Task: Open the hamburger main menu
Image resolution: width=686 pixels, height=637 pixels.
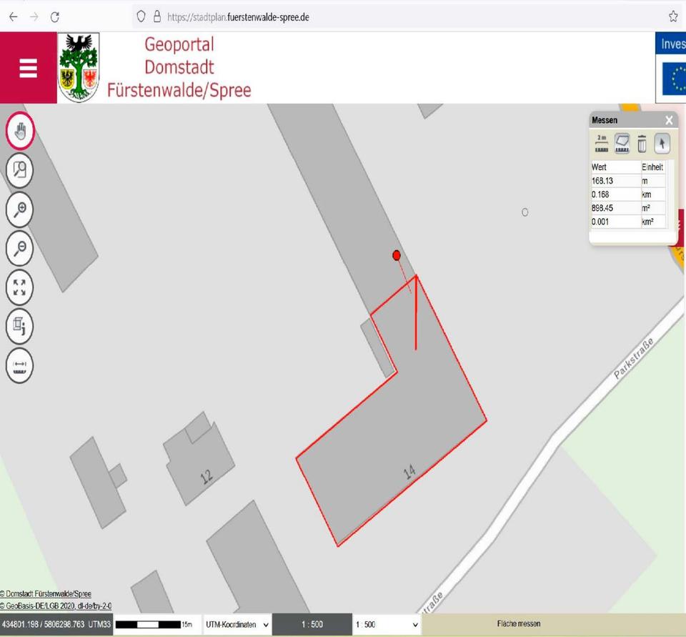Action: (x=28, y=69)
